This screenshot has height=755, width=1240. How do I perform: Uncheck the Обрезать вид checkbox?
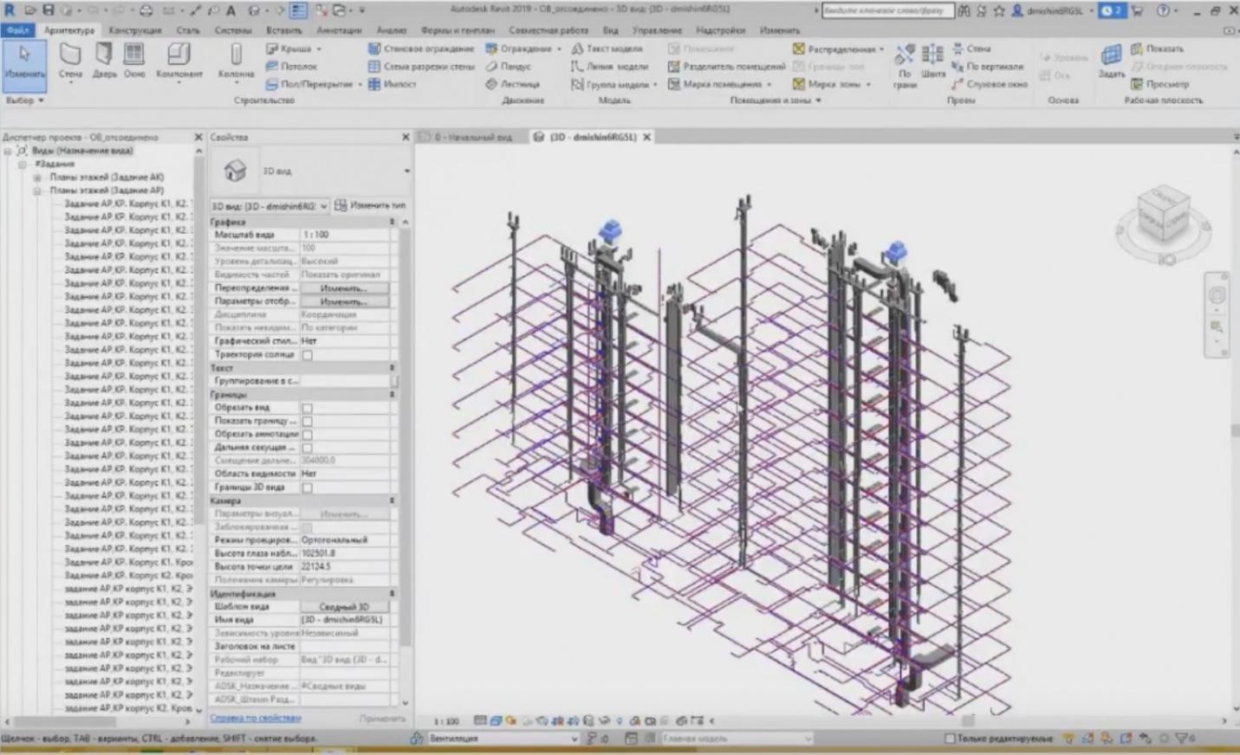coord(308,407)
